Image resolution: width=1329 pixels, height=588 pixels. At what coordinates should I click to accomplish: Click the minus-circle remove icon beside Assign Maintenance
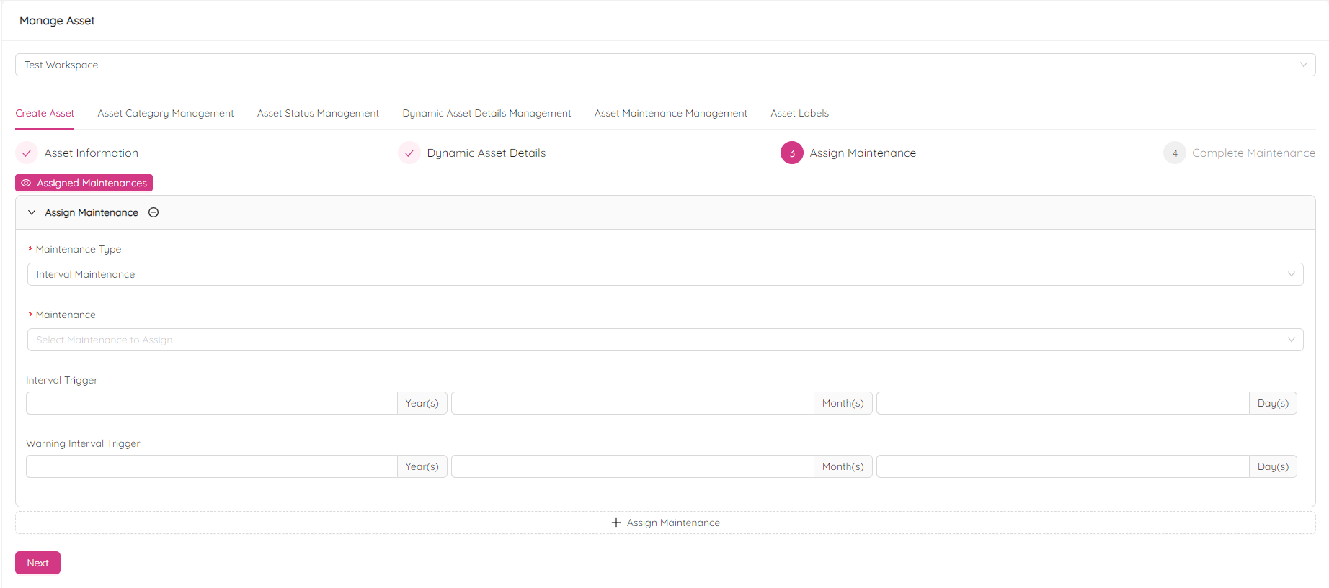pos(154,212)
